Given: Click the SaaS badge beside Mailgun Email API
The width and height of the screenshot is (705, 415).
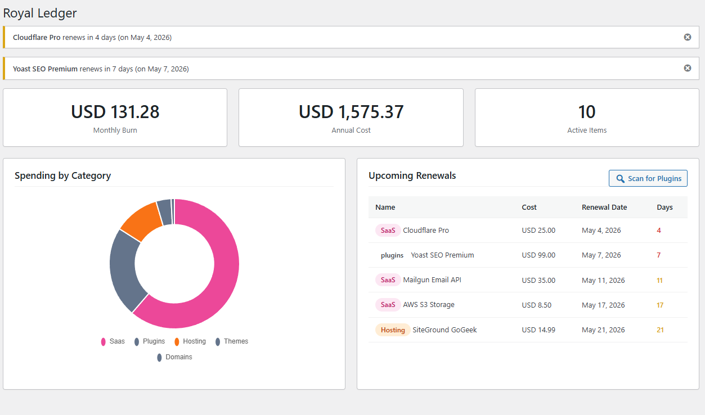Looking at the screenshot, I should pos(388,280).
